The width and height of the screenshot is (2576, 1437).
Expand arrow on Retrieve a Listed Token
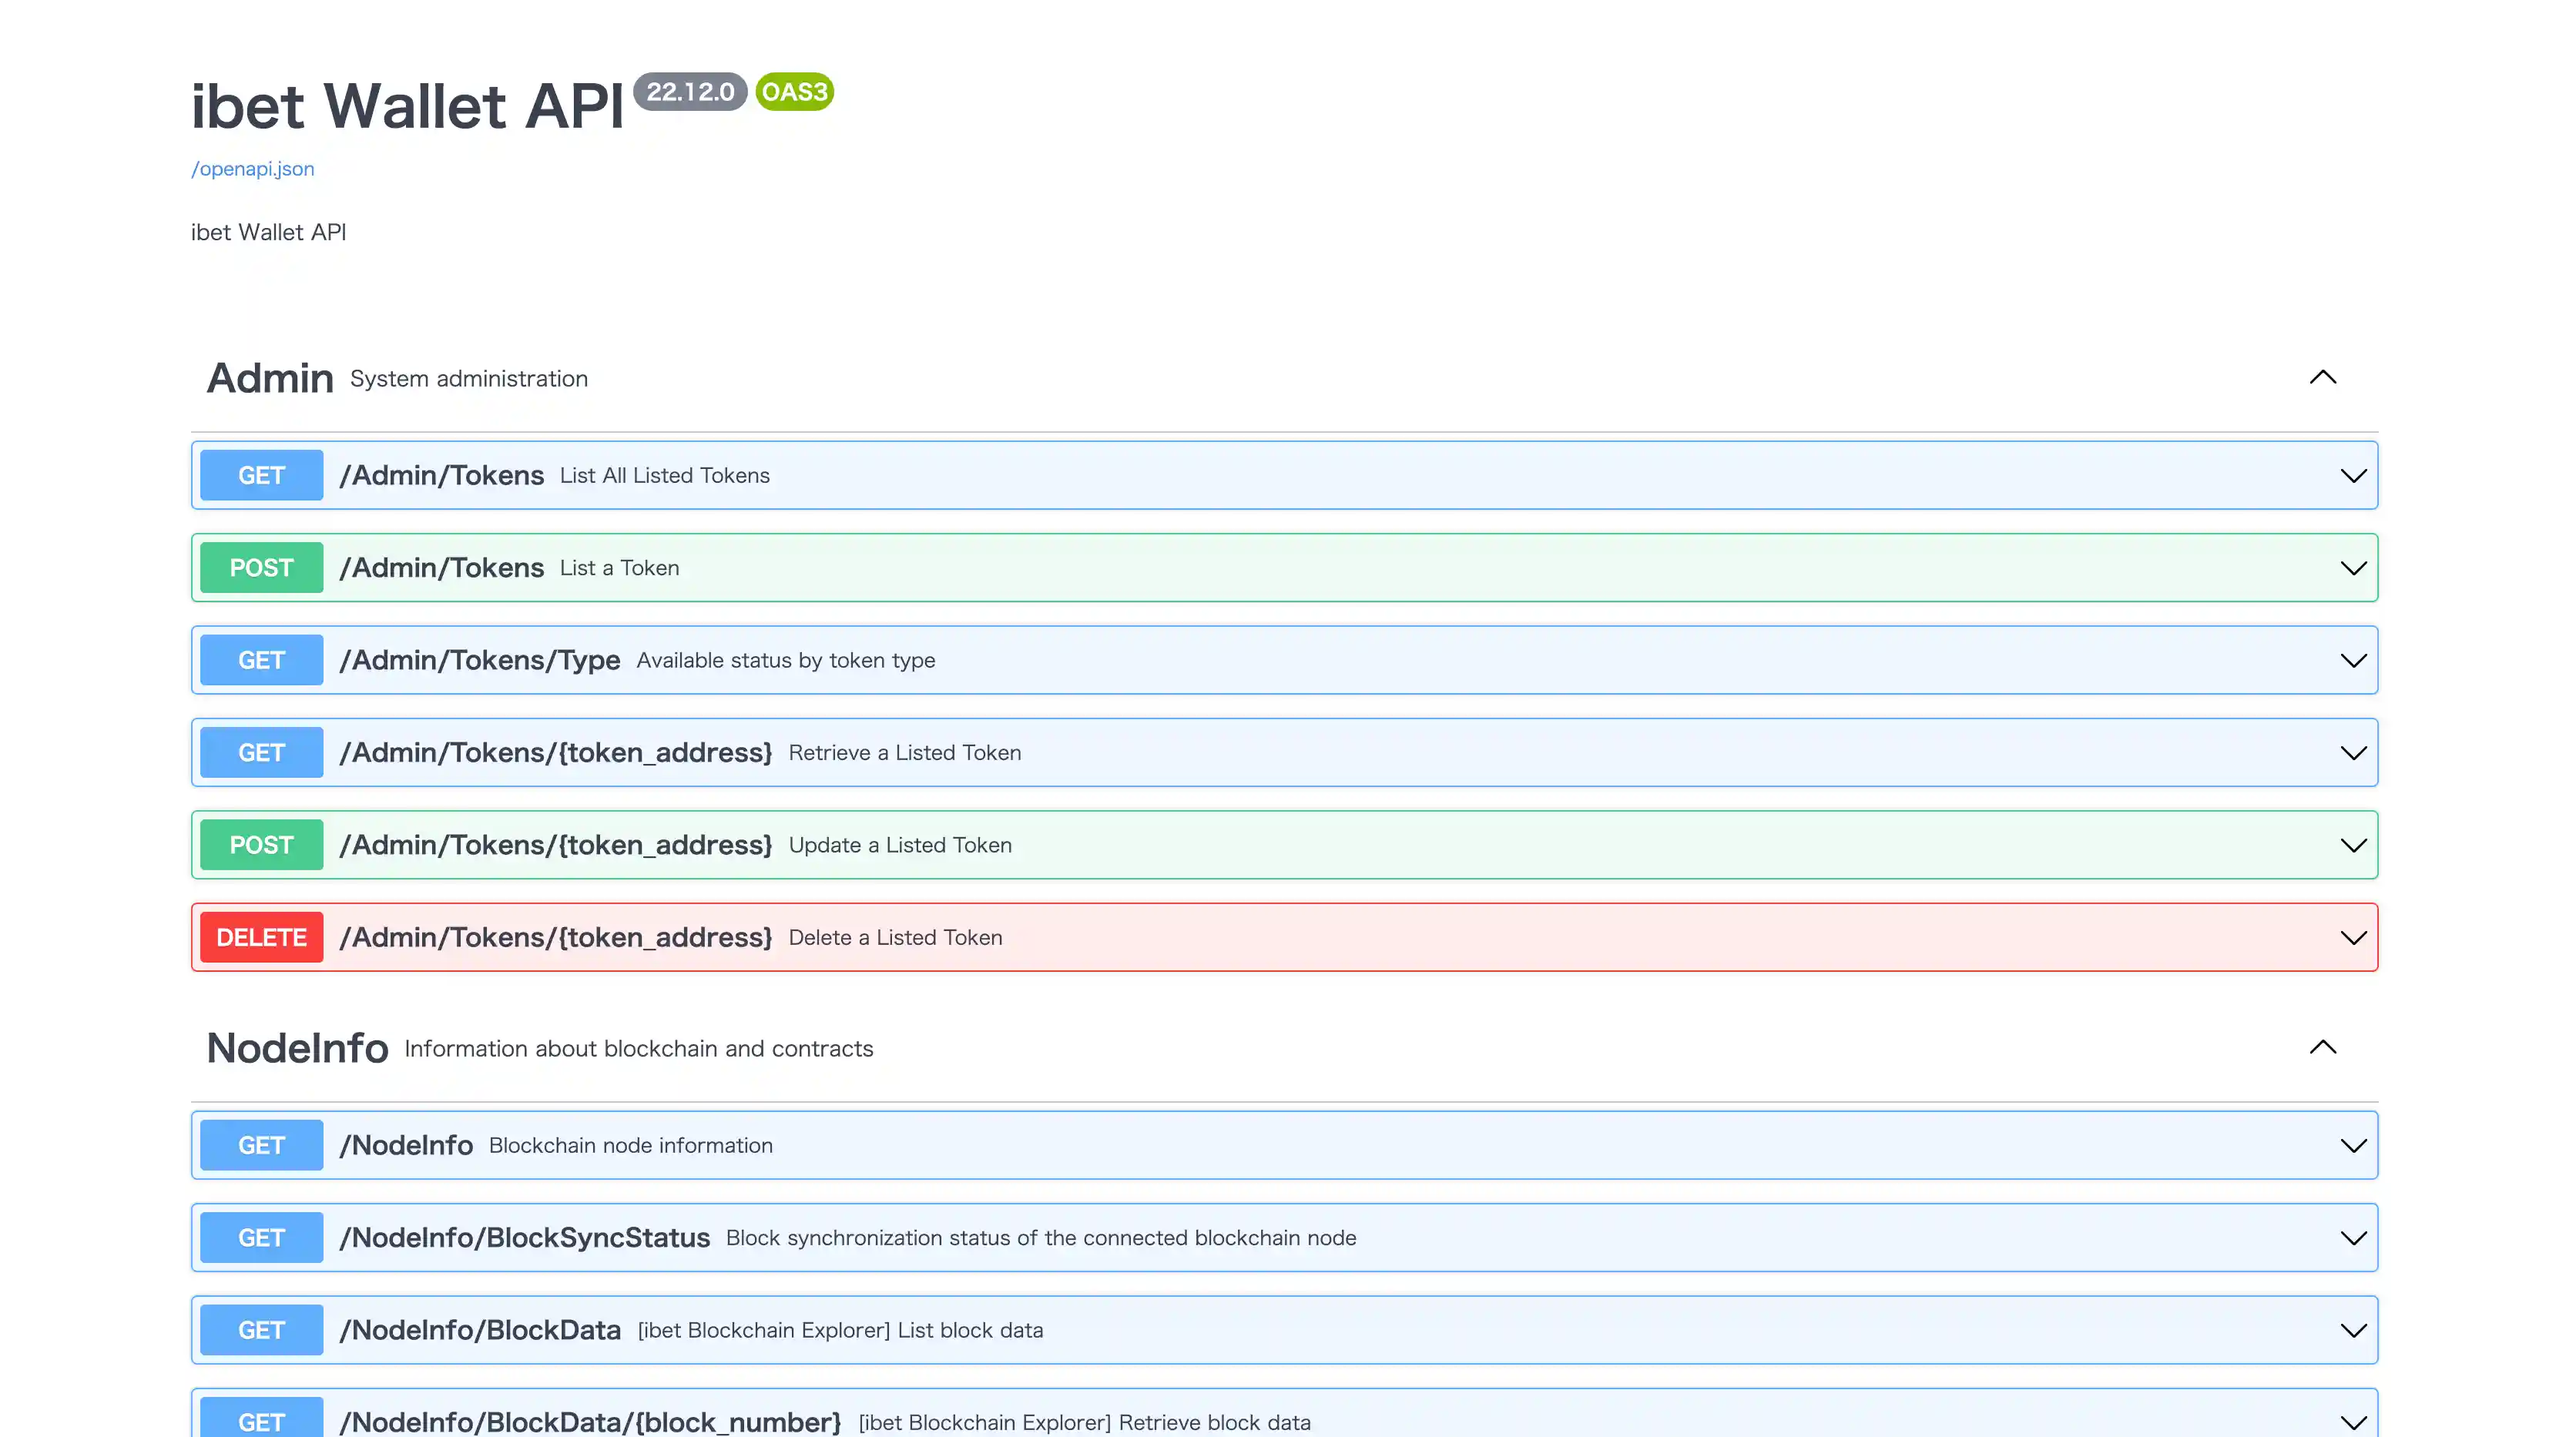coord(2353,752)
